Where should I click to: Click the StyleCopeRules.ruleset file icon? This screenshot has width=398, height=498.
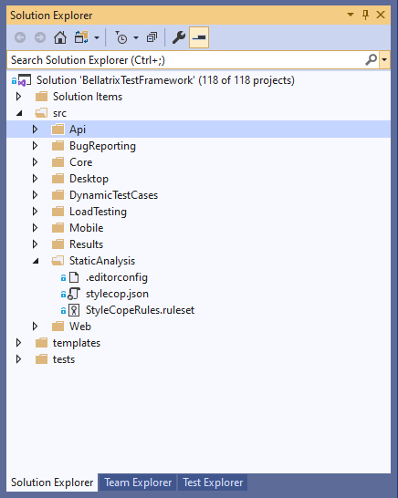[74, 310]
